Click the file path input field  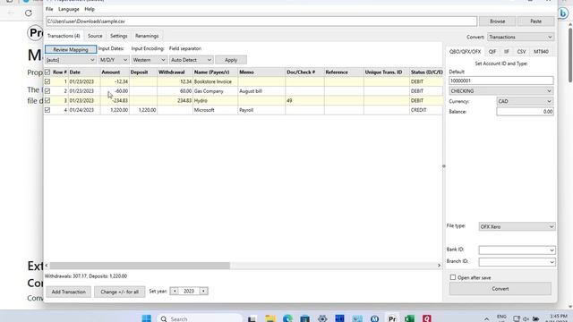[x=261, y=21]
